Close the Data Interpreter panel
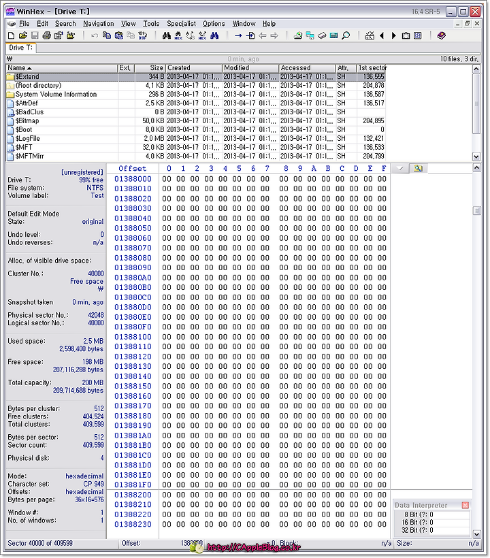490x558 pixels. [465, 505]
